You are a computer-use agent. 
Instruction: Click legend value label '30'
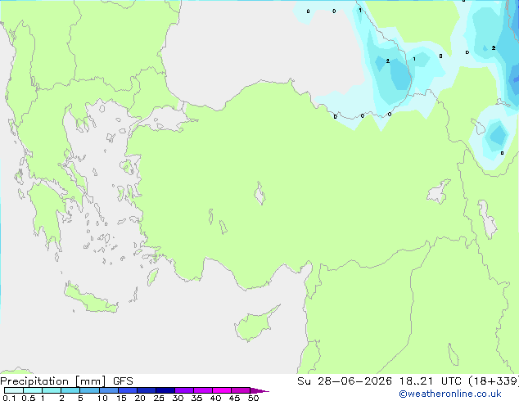[178, 398]
